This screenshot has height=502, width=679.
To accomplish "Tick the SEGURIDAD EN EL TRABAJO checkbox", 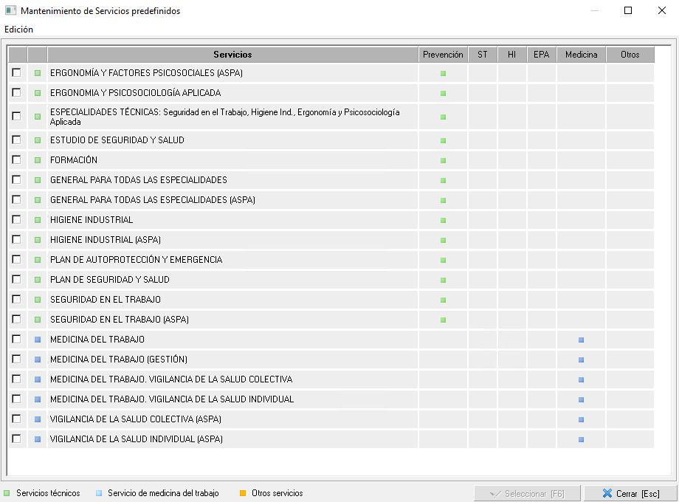I will (x=16, y=300).
